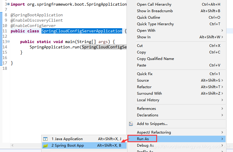Click the Spring Boot App leaf icon
The height and width of the screenshot is (152, 233).
click(x=45, y=145)
